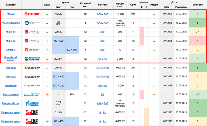Click the Магнит company logo
Screen dimensions: 207x126
click(x=32, y=14)
